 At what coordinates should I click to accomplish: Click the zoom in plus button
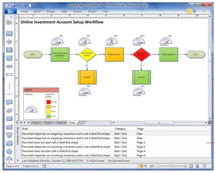pyautogui.click(x=185, y=166)
